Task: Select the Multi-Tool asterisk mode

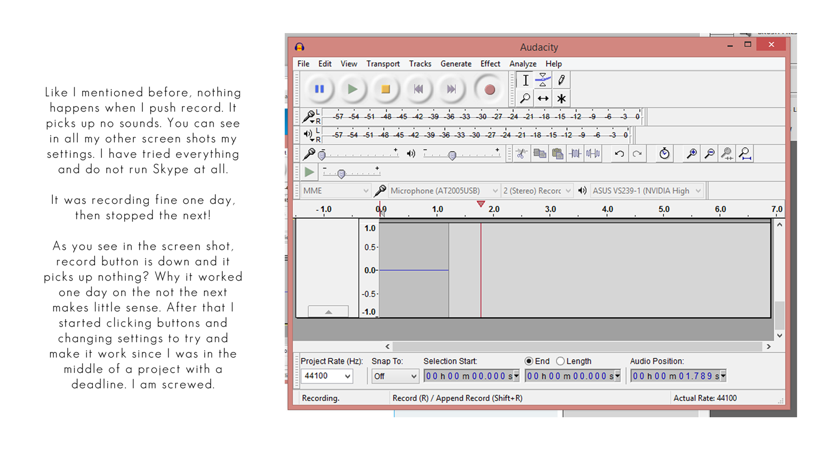Action: pos(561,98)
